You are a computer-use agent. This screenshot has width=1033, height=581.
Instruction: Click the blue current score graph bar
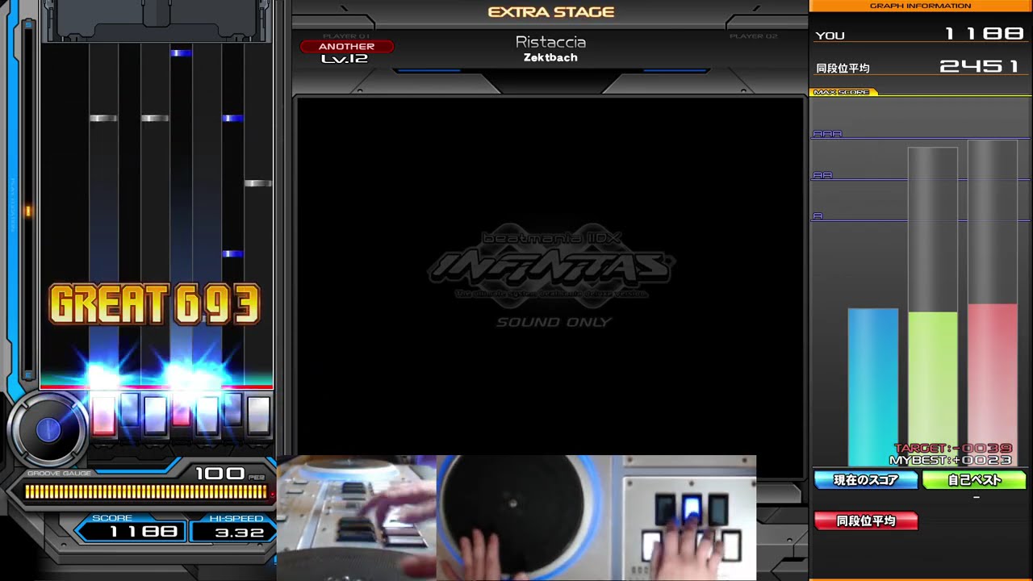click(x=872, y=387)
